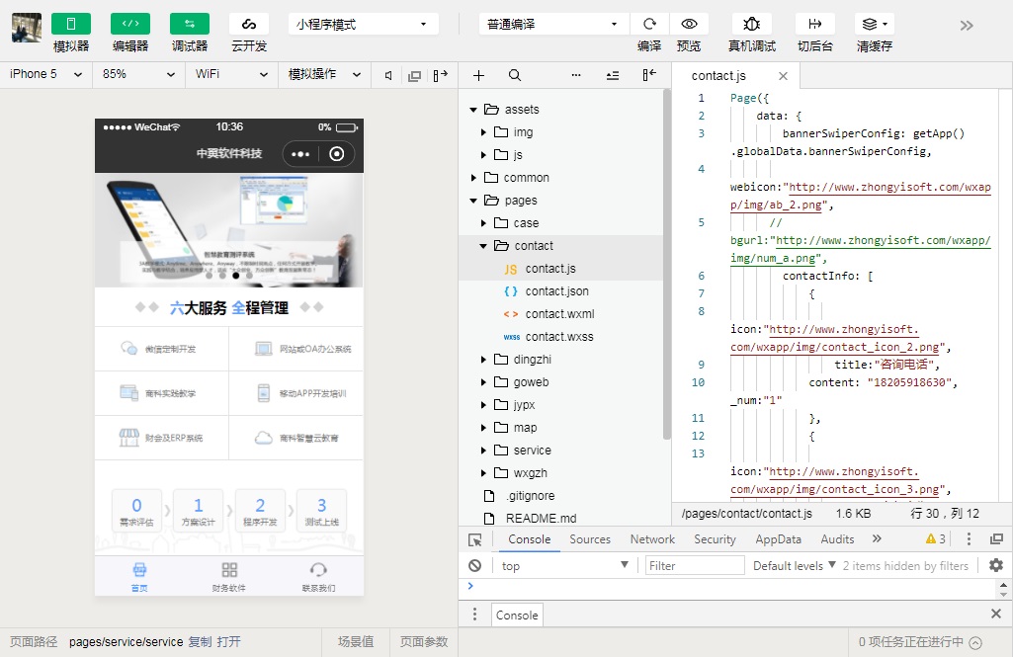Expand the toolbar overflow double arrow
Screen dimensions: 1013x657
click(x=967, y=26)
